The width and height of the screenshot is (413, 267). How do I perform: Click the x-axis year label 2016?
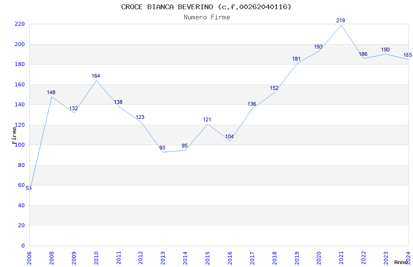click(230, 257)
